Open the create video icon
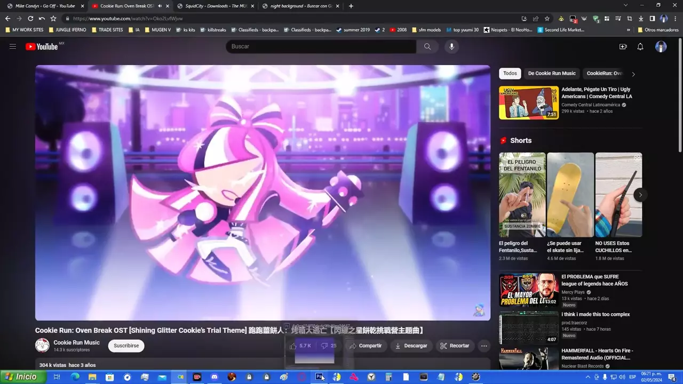 click(623, 46)
